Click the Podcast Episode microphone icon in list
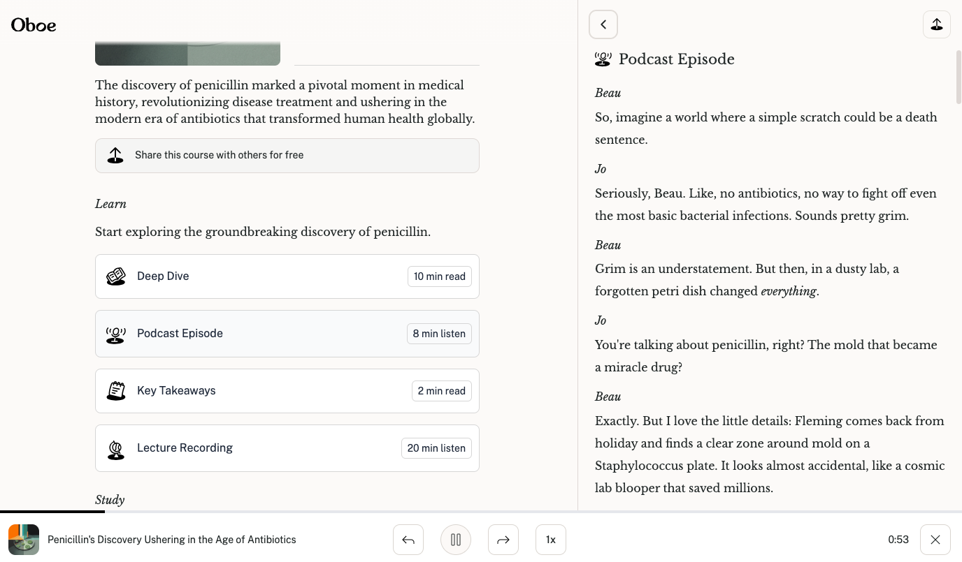Viewport: 962px width, 562px height. coord(116,334)
